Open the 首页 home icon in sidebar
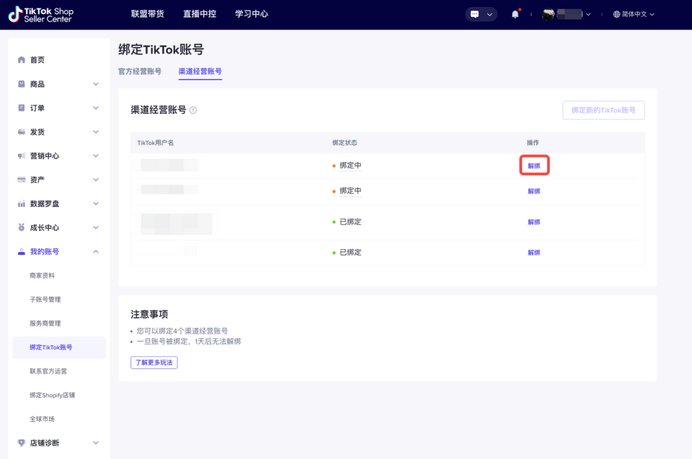This screenshot has height=459, width=692. (x=21, y=60)
